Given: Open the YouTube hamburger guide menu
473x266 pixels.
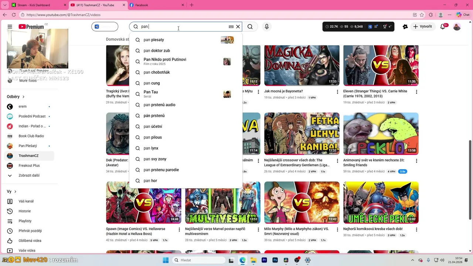Looking at the screenshot, I should tap(10, 27).
